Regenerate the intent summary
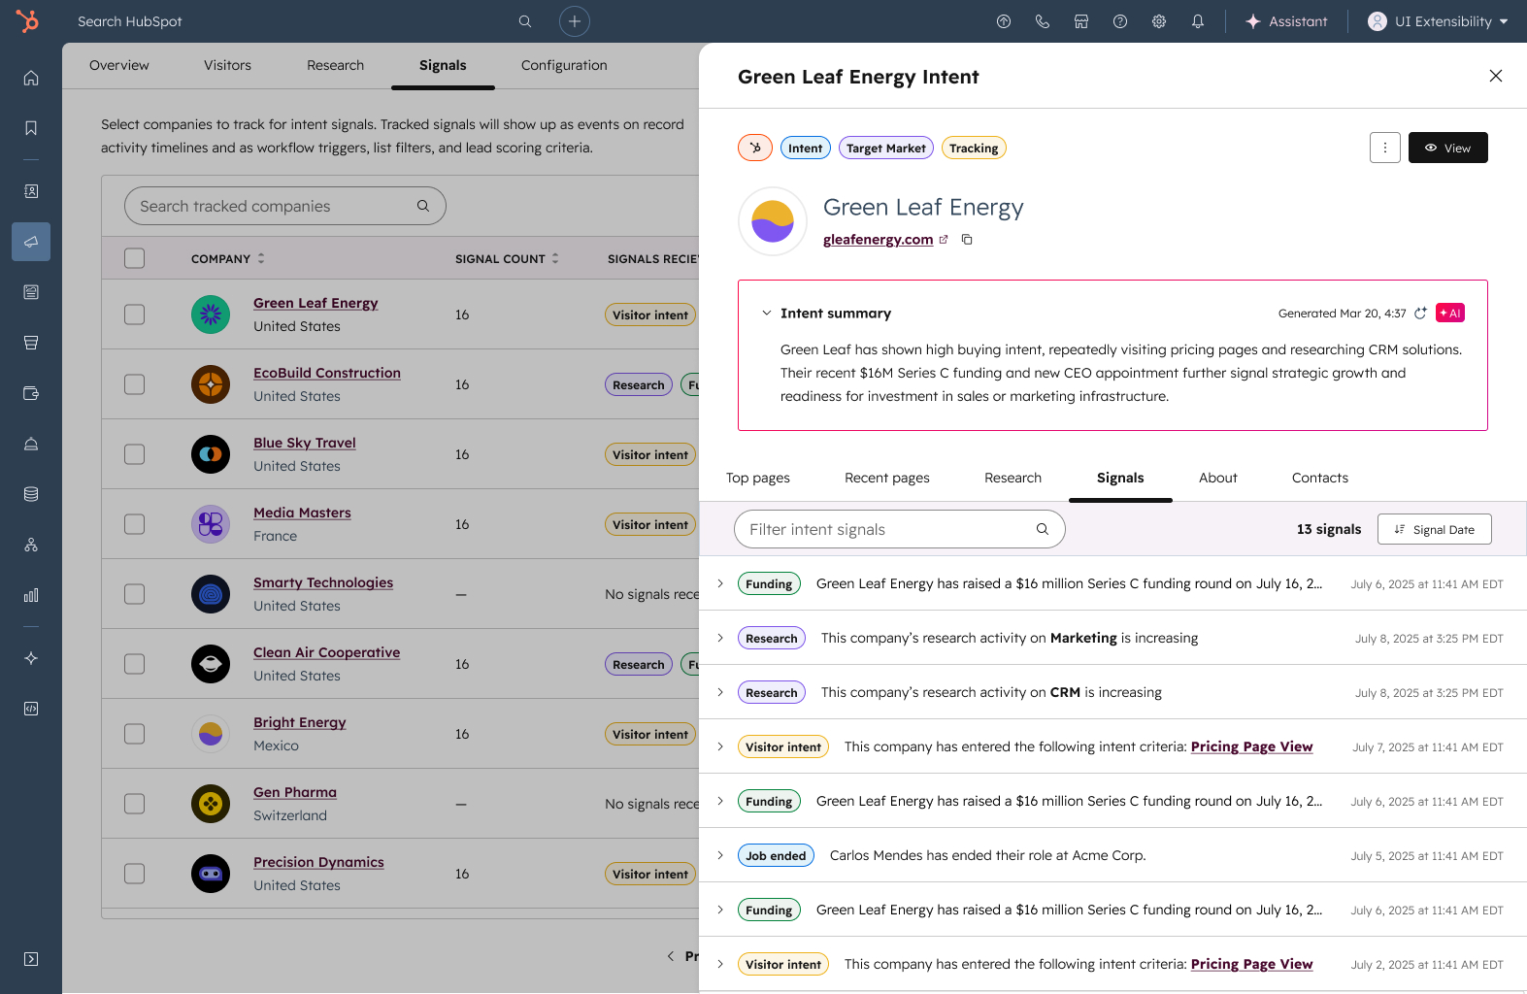The width and height of the screenshot is (1527, 994). (x=1420, y=314)
